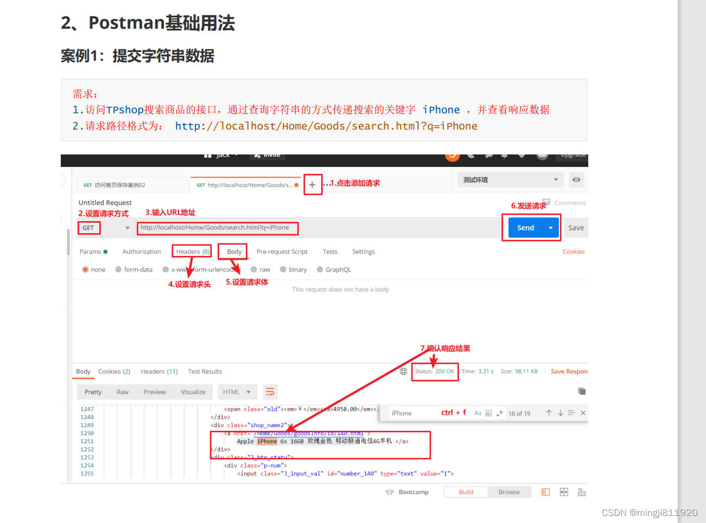This screenshot has height=523, width=706.
Task: Select the Browse mode
Action: (509, 492)
